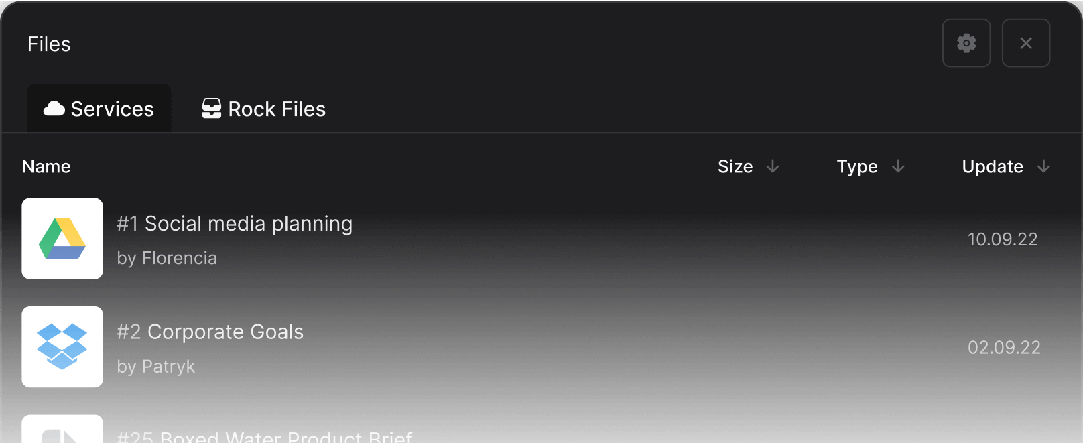Screen dimensions: 1083x443
Task: Click the cloud icon on Services tab
Action: tap(54, 109)
